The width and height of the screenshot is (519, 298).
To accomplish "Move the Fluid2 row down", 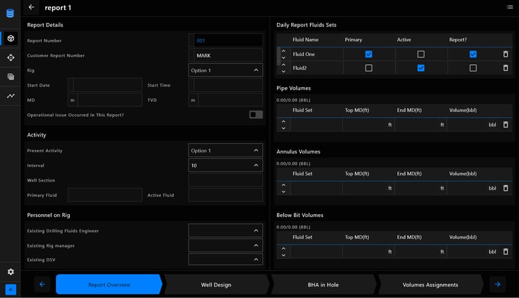I will 283,71.
